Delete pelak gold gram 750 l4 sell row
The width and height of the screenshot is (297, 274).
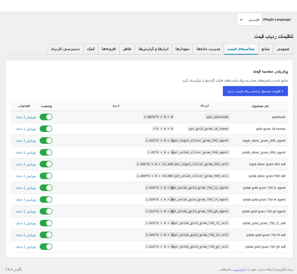pyautogui.click(x=19, y=235)
